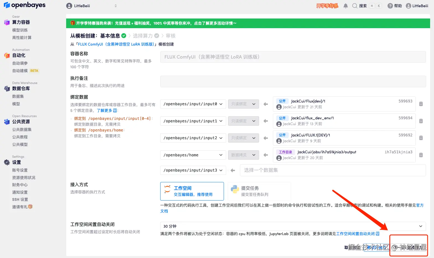Open 只读绑定 dropdown for input0
Image resolution: width=434 pixels, height=258 pixels.
pyautogui.click(x=244, y=104)
